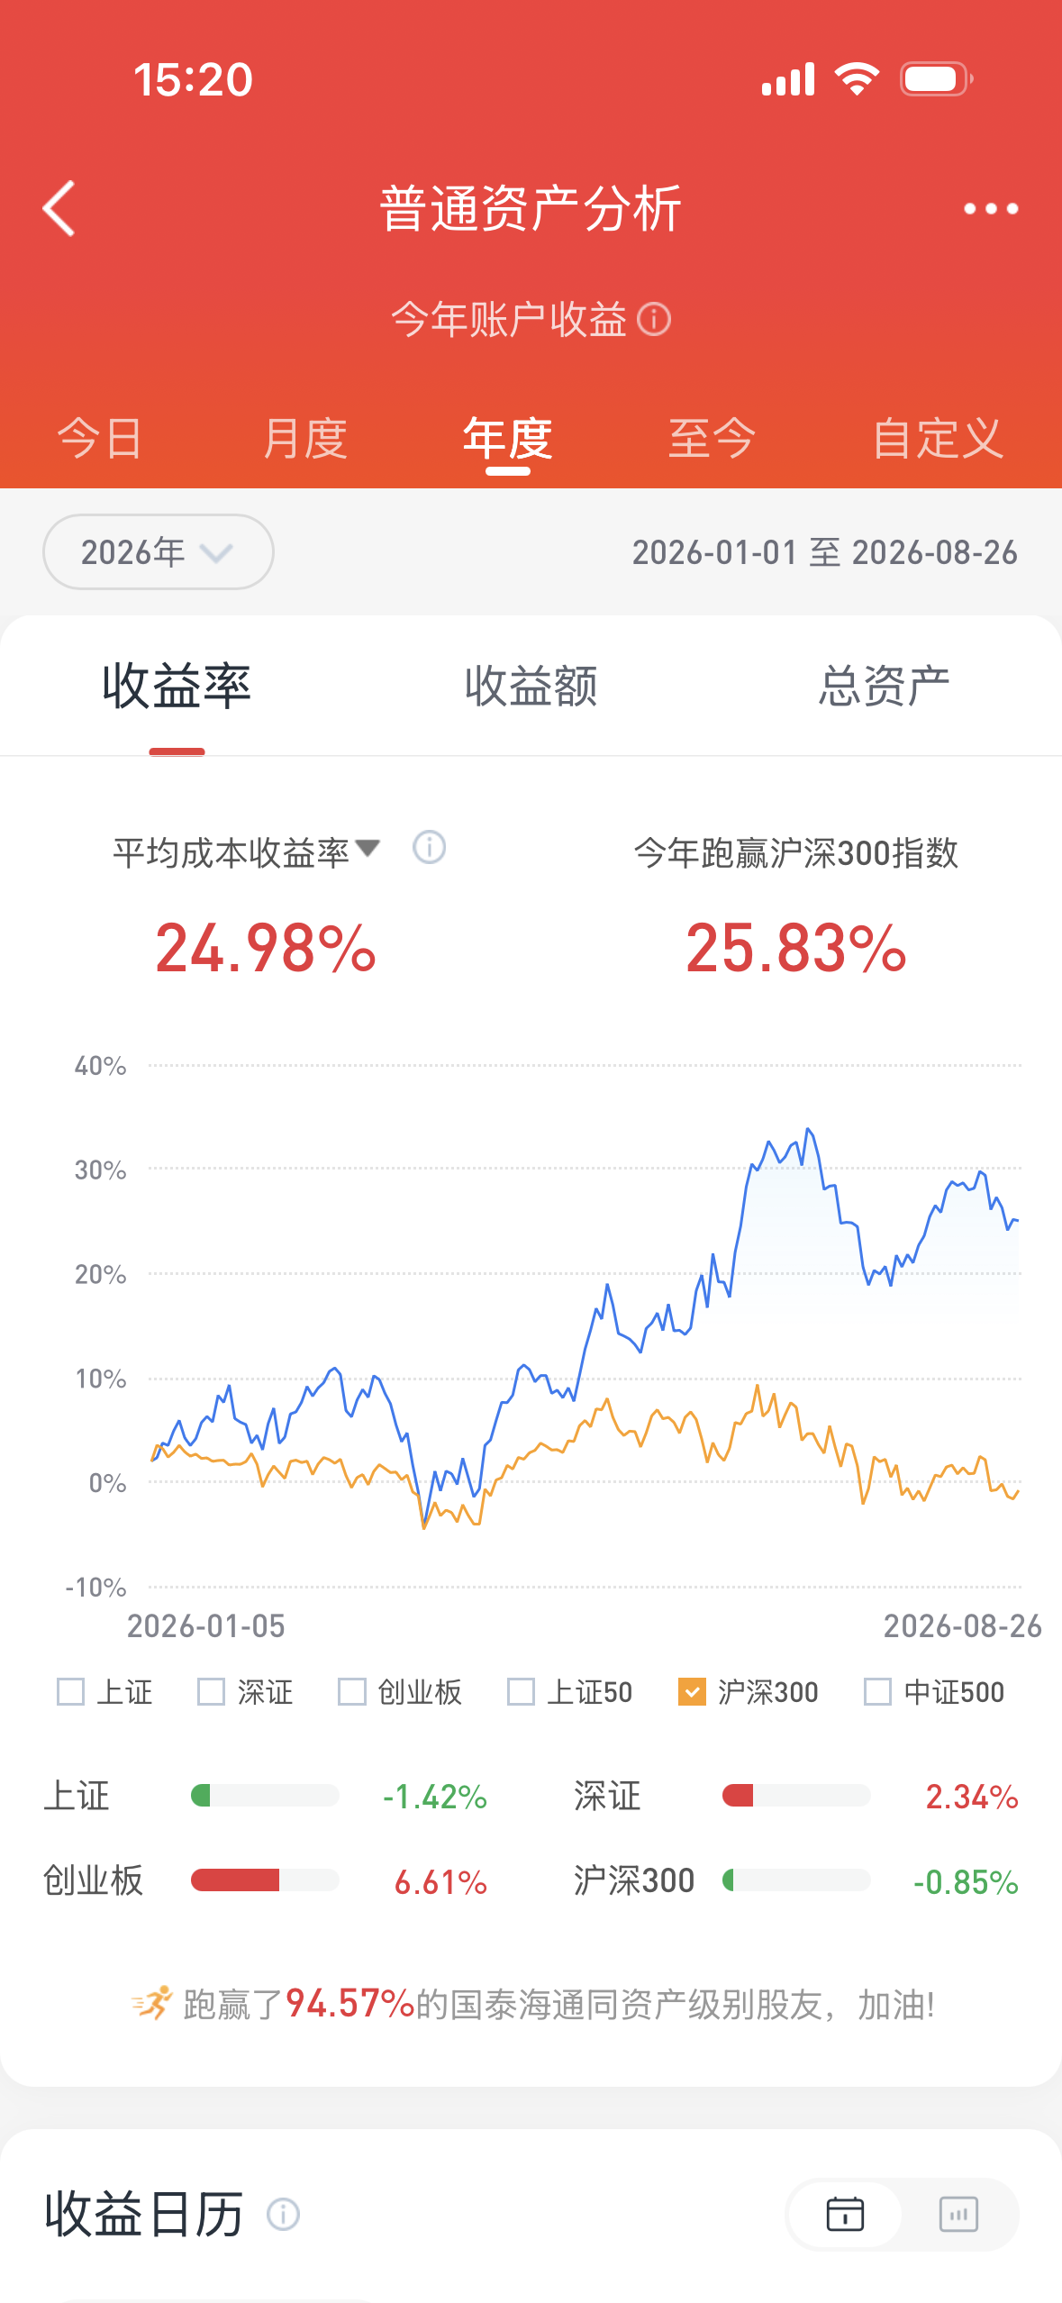Check the 中证500 checkbox
Screen dimensions: 1062x2303
(x=877, y=1691)
